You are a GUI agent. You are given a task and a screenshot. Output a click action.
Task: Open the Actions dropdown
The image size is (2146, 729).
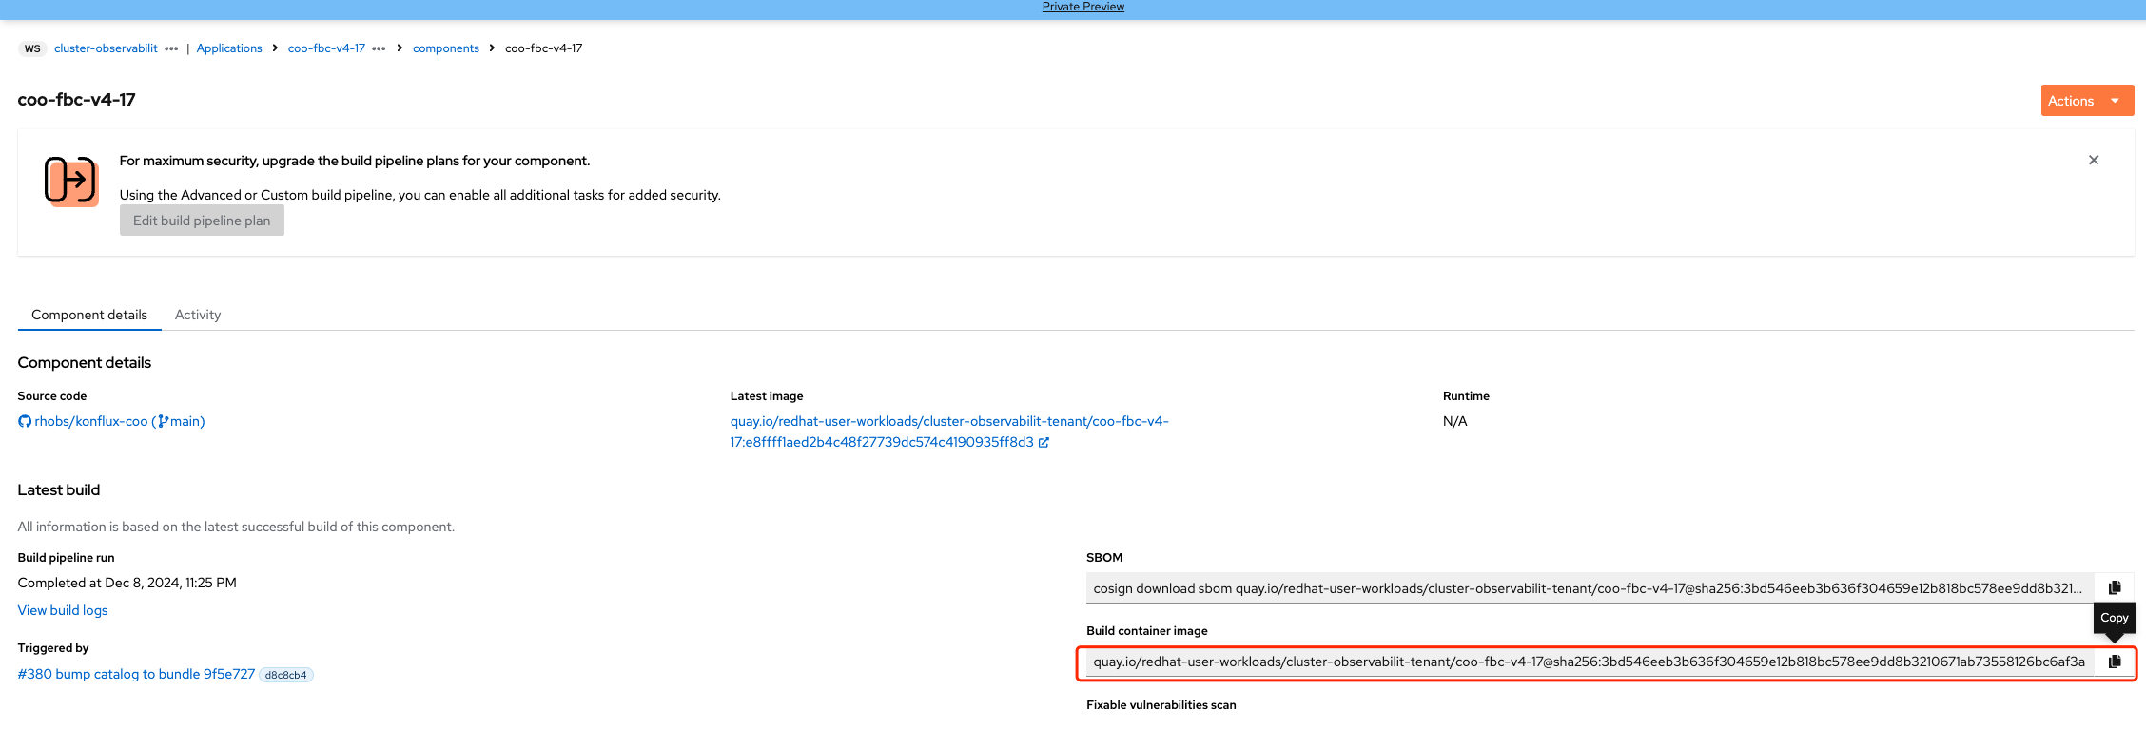pyautogui.click(x=2087, y=101)
